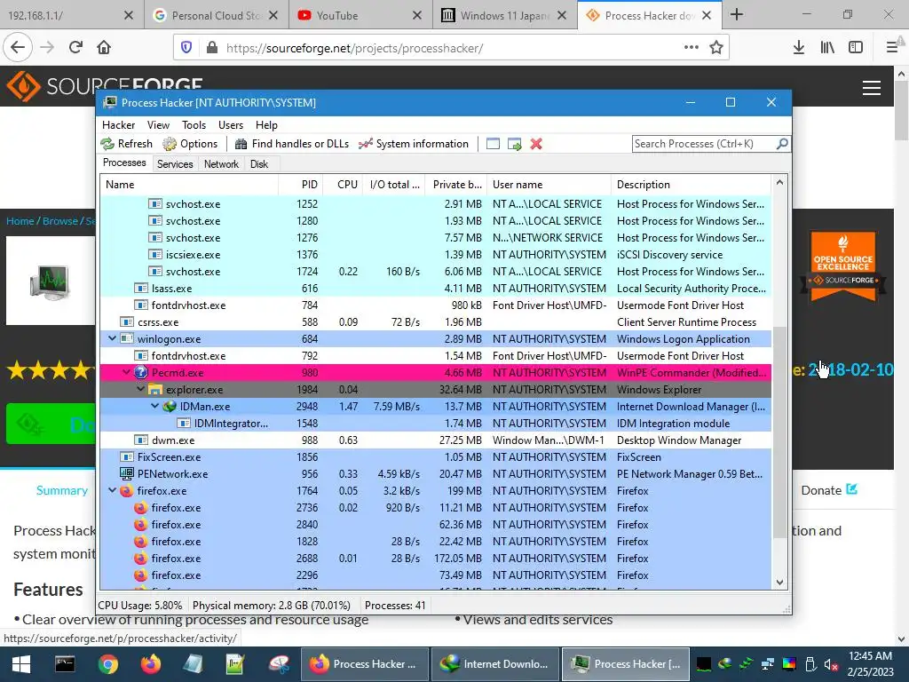The height and width of the screenshot is (682, 909).
Task: Click the IDMan.exe process icon
Action: point(170,407)
